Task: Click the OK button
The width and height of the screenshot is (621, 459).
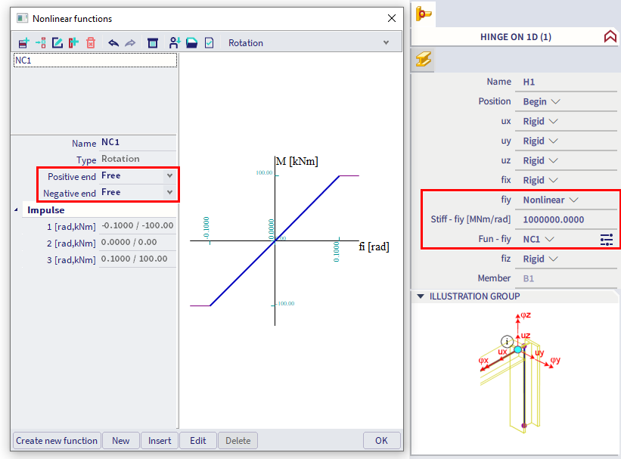Action: tap(381, 441)
